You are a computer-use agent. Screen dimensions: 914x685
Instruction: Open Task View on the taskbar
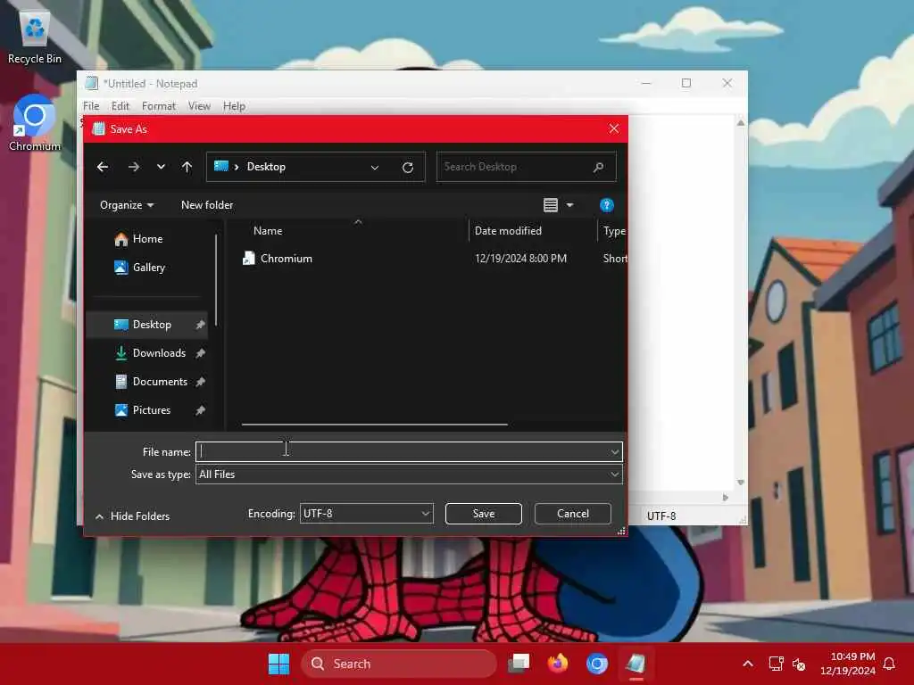click(x=519, y=664)
